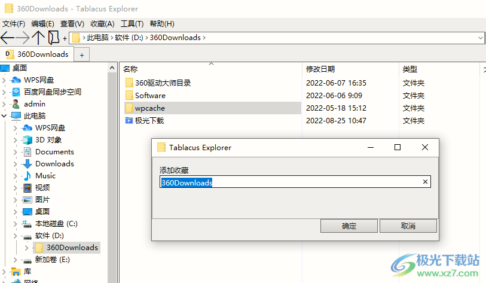Click the new tab icon beside Up arrow
Image resolution: width=486 pixels, height=283 pixels.
tap(54, 38)
